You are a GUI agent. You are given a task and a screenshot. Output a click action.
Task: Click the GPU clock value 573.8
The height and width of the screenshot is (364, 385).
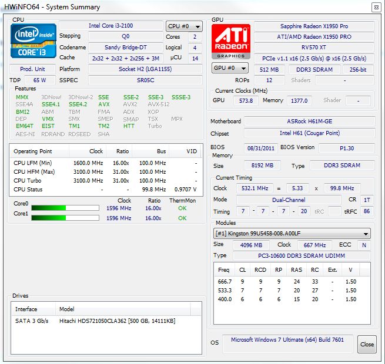(x=246, y=100)
